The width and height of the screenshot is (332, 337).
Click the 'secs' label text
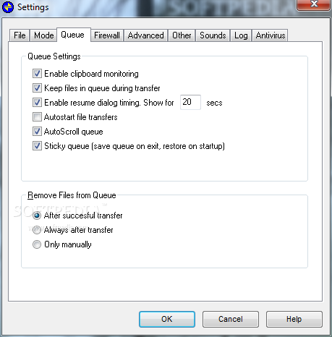point(214,103)
